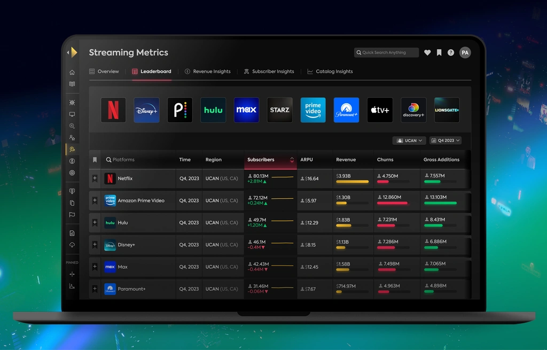The height and width of the screenshot is (350, 547).
Task: Click Paramount+ revenue value $714.97M
Action: (x=346, y=286)
